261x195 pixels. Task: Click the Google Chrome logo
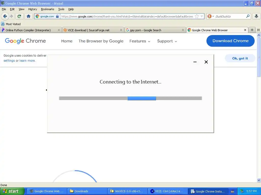pos(25,41)
